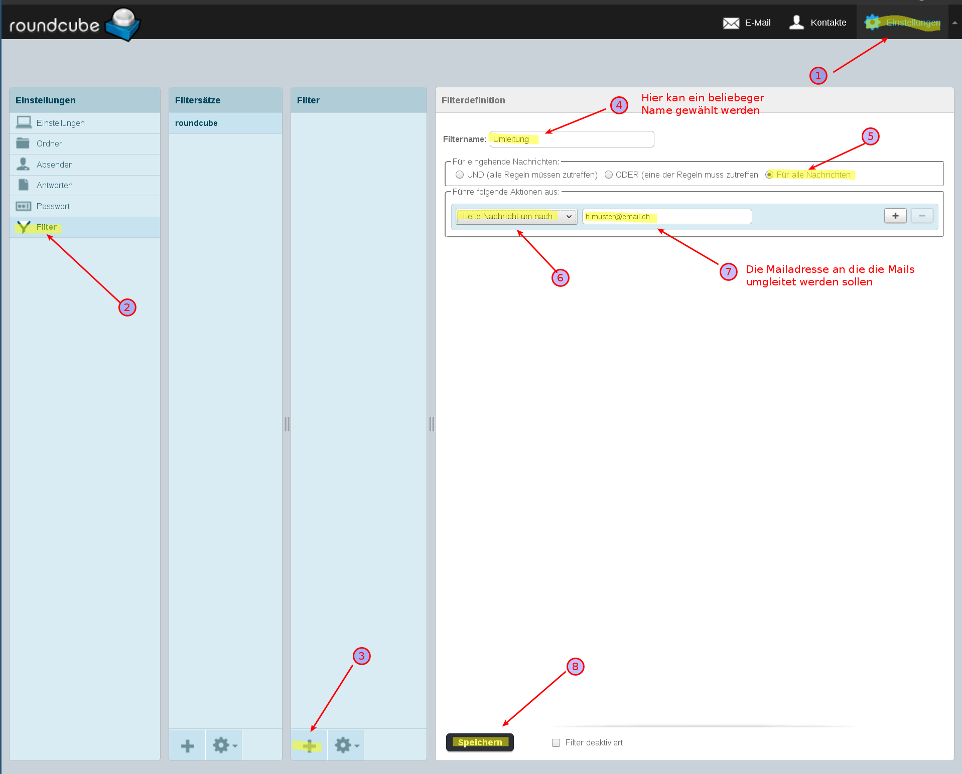Click the add new filter plus icon
Image resolution: width=962 pixels, height=774 pixels.
click(309, 745)
